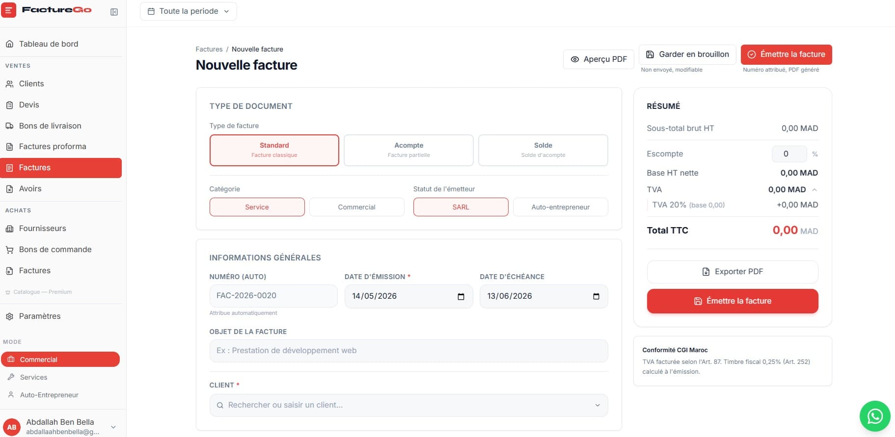Switch mode to Commercial
Viewport: 895px width, 437px height.
pos(60,359)
